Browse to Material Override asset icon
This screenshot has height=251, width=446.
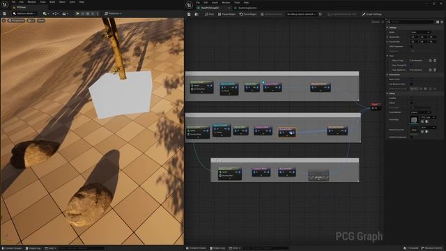click(x=426, y=132)
